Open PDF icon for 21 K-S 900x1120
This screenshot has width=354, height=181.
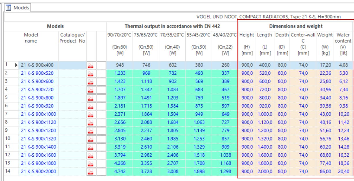pyautogui.click(x=91, y=122)
